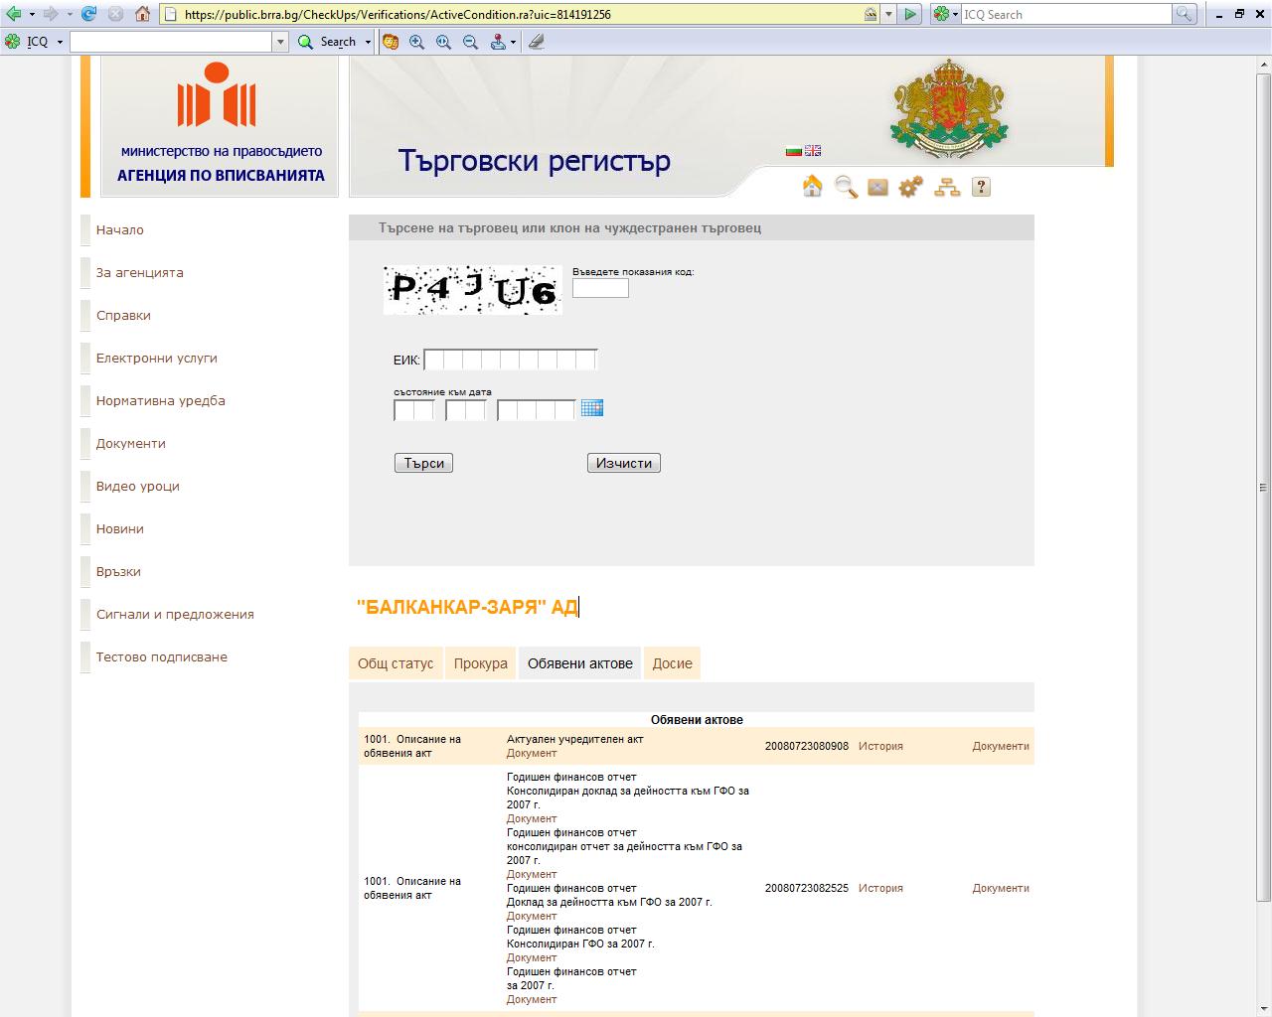The image size is (1272, 1017).
Task: Open the sitemap hierarchy icon
Action: [x=947, y=187]
